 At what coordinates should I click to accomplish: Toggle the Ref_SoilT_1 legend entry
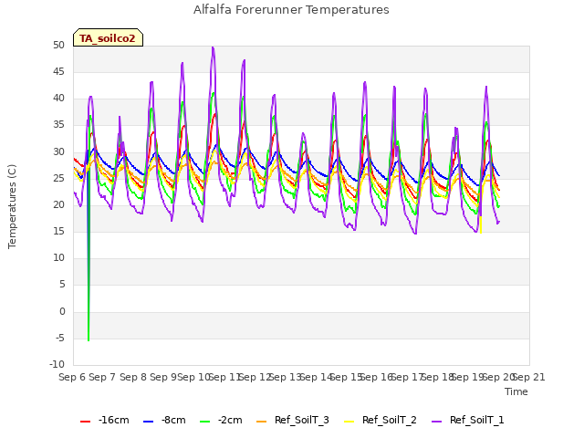coord(468,421)
